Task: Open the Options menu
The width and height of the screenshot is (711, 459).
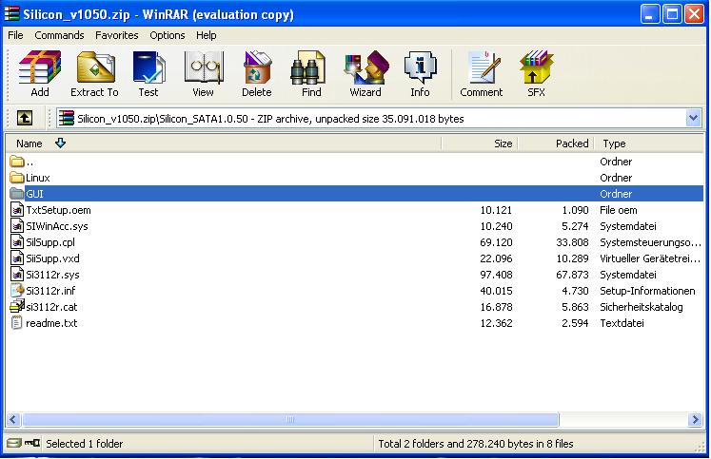Action: (168, 35)
